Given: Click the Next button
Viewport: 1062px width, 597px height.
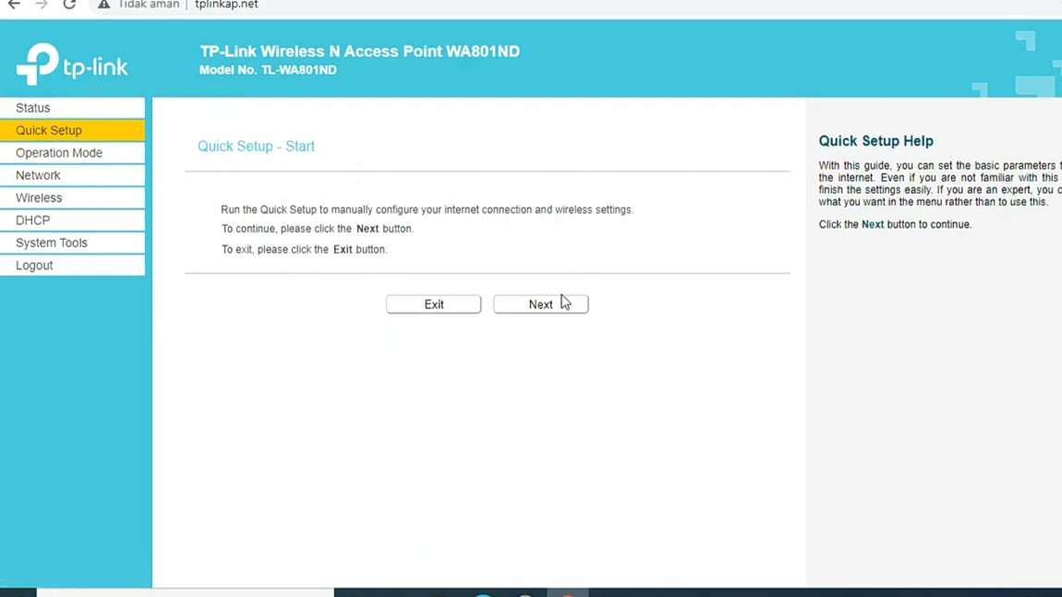Looking at the screenshot, I should [540, 304].
